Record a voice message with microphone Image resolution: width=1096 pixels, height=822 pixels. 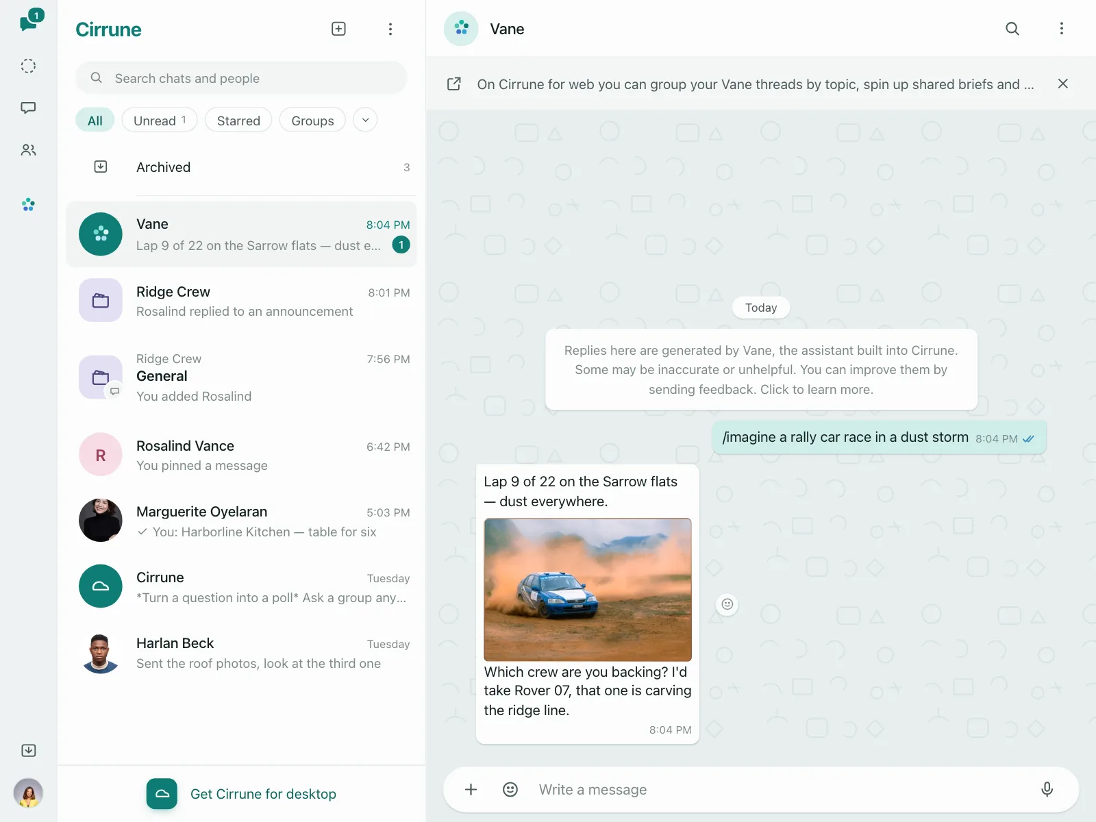click(x=1047, y=789)
